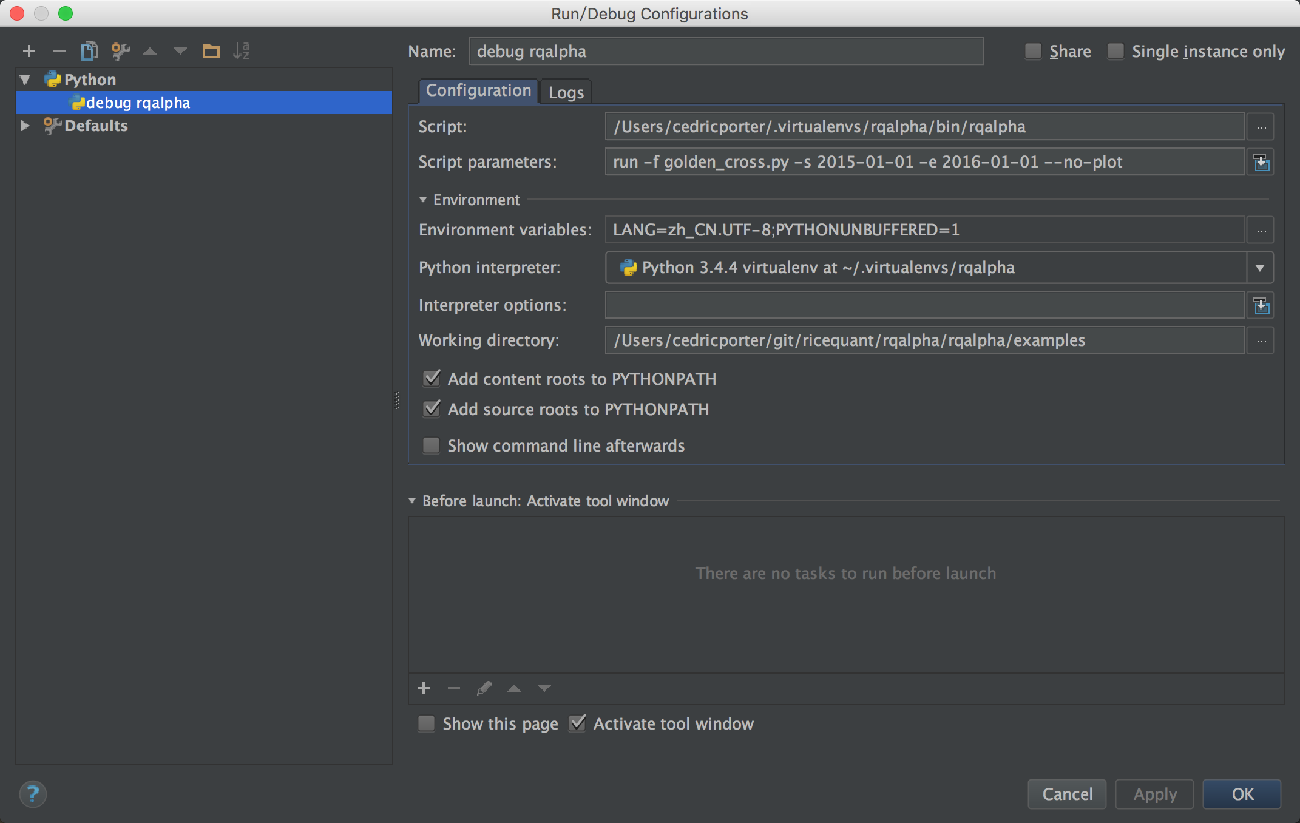
Task: Collapse the Environment section
Action: coord(423,200)
